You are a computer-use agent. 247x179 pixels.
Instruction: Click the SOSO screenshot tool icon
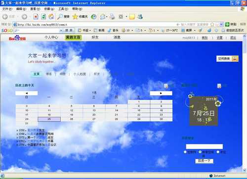tap(183, 30)
